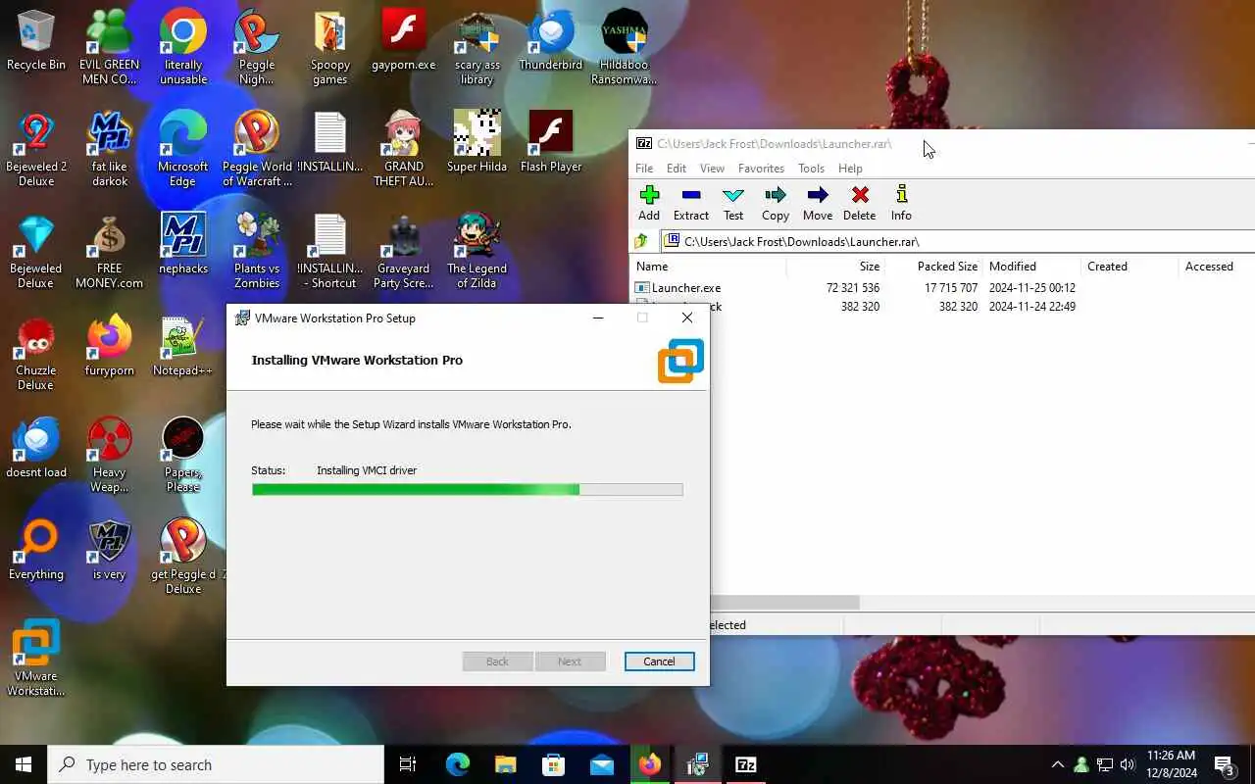
Task: Go up one folder level in 7-Zip
Action: (x=641, y=241)
